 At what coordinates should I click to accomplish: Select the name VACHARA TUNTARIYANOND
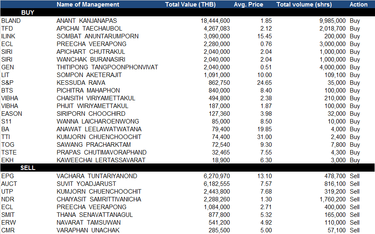[97, 176]
